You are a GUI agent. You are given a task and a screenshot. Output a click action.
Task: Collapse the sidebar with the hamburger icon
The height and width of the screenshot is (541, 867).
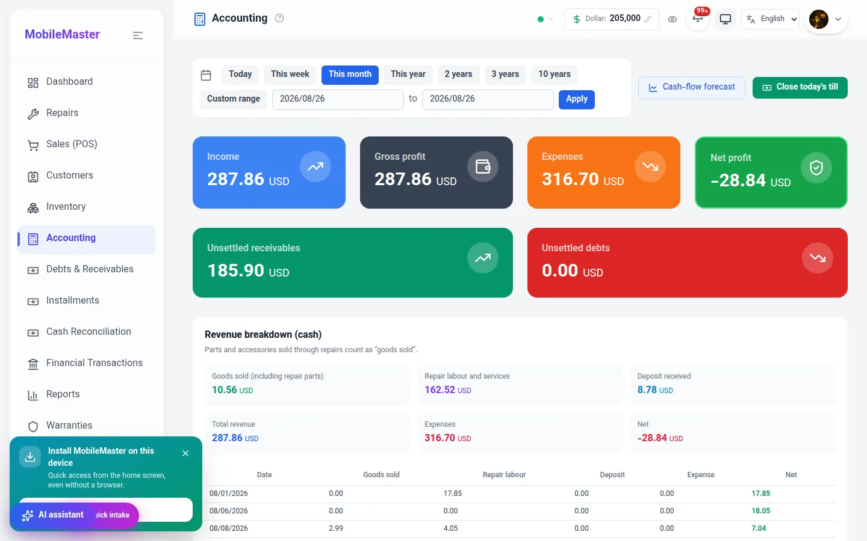click(x=138, y=35)
